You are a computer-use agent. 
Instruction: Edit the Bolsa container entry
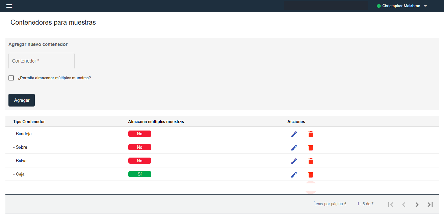point(294,161)
